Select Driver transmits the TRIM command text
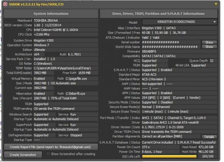 pos(167,132)
